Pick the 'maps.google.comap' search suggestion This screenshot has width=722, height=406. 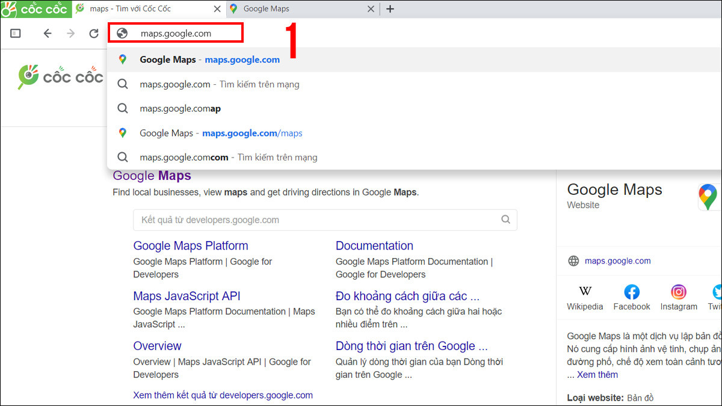180,108
